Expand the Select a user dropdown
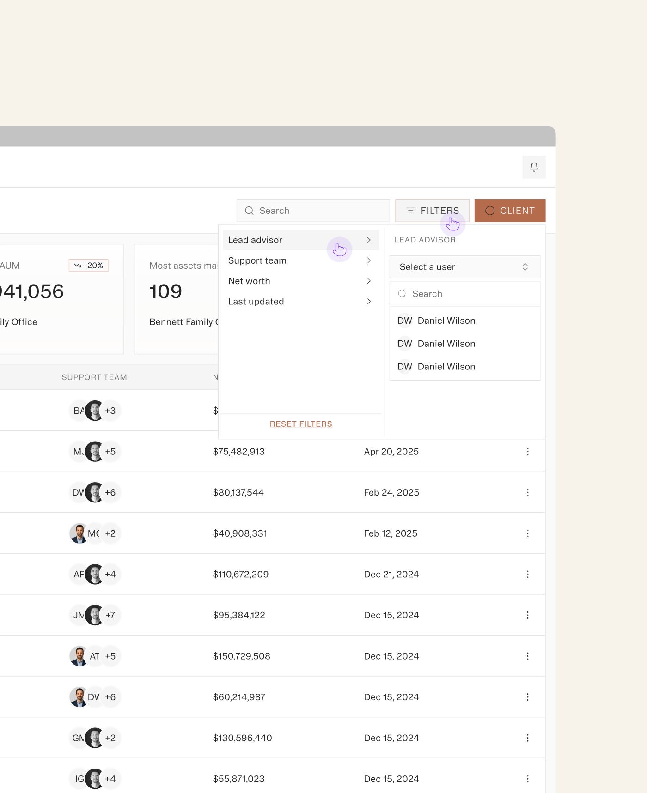Viewport: 647px width, 793px height. coord(464,267)
